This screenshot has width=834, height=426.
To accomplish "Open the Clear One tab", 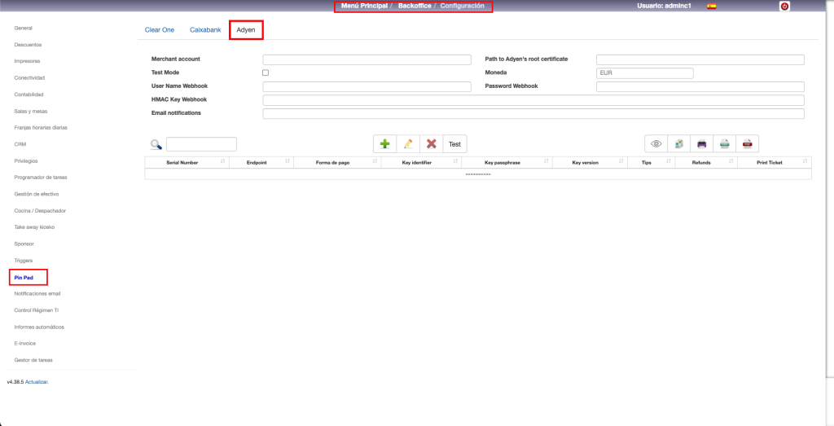I will [160, 29].
